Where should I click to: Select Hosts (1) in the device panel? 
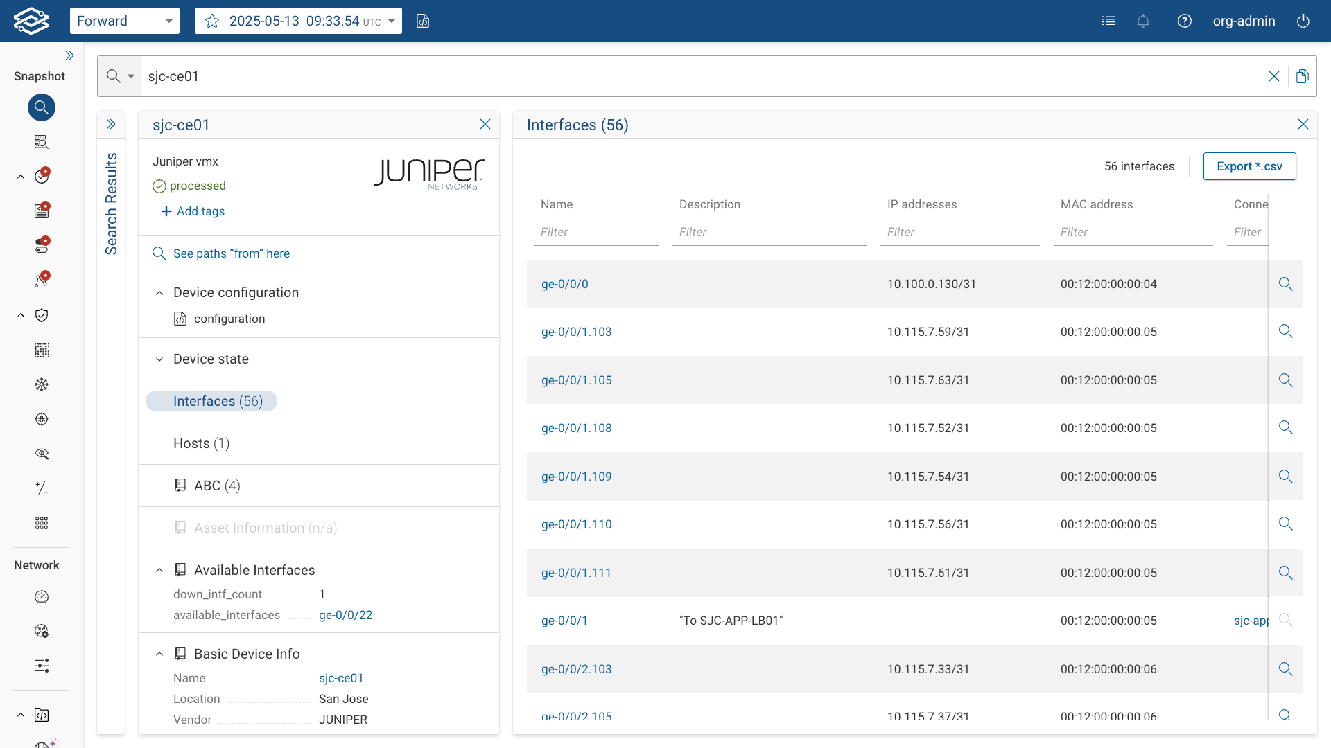click(x=201, y=443)
